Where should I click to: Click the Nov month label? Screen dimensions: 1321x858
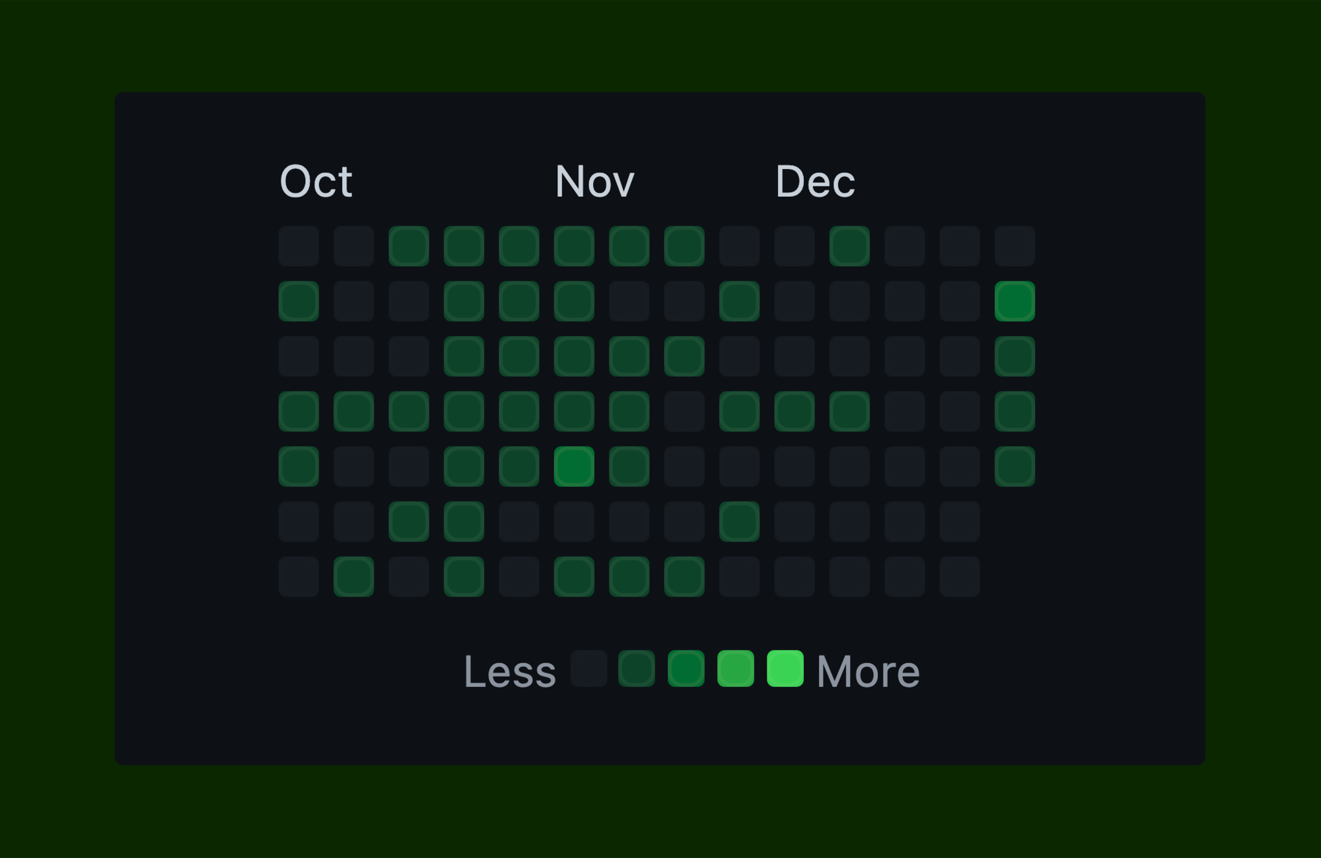(594, 182)
